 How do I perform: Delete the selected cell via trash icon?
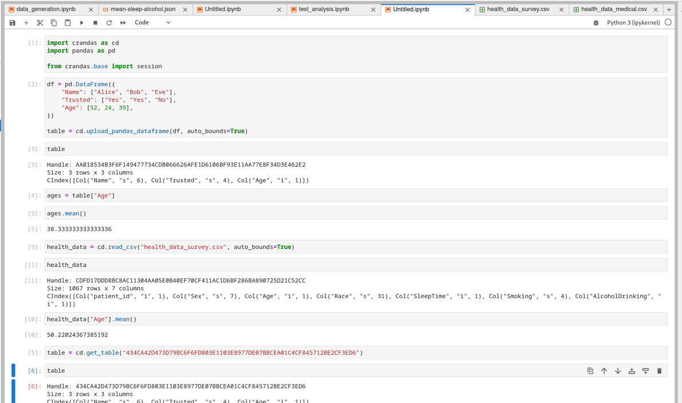pyautogui.click(x=659, y=370)
